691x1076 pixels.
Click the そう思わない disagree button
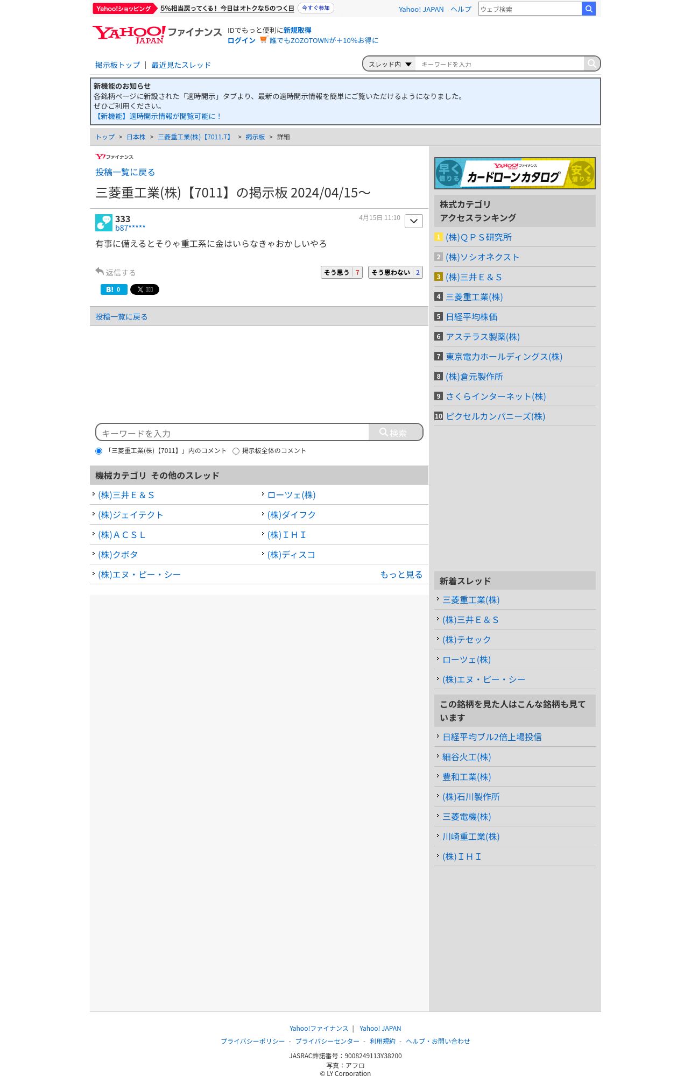point(396,272)
